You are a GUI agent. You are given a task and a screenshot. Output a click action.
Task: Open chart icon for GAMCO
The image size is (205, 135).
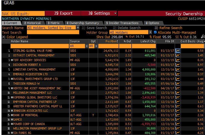click(178, 120)
